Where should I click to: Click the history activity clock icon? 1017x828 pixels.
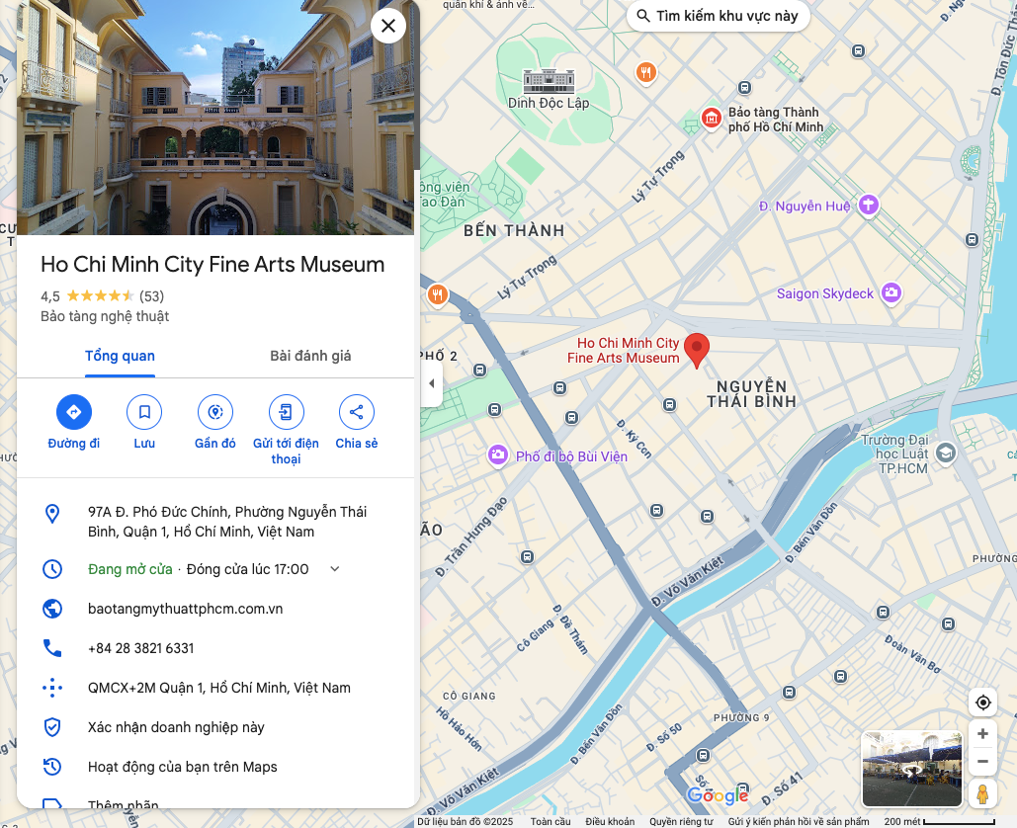tap(52, 767)
